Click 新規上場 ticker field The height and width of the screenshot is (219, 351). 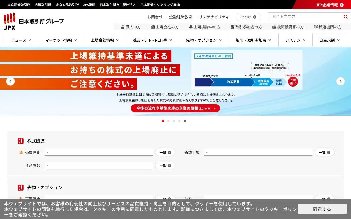[x=258, y=152]
